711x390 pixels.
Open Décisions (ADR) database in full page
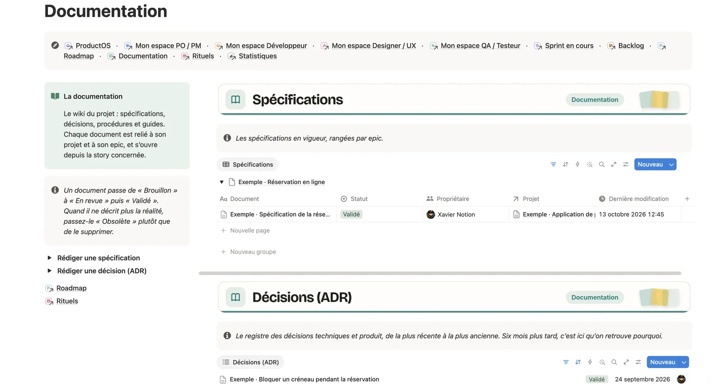pyautogui.click(x=626, y=362)
